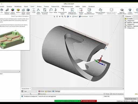Open the Fori hole feature tool
Viewport: 138px width, 104px height.
pyautogui.click(x=2, y=11)
